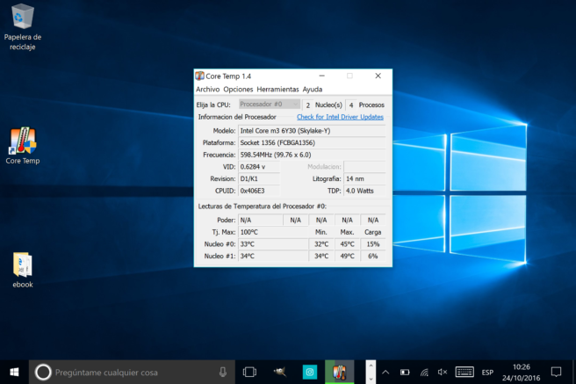Image resolution: width=576 pixels, height=384 pixels.
Task: Open the Ayuda menu
Action: [x=313, y=90]
